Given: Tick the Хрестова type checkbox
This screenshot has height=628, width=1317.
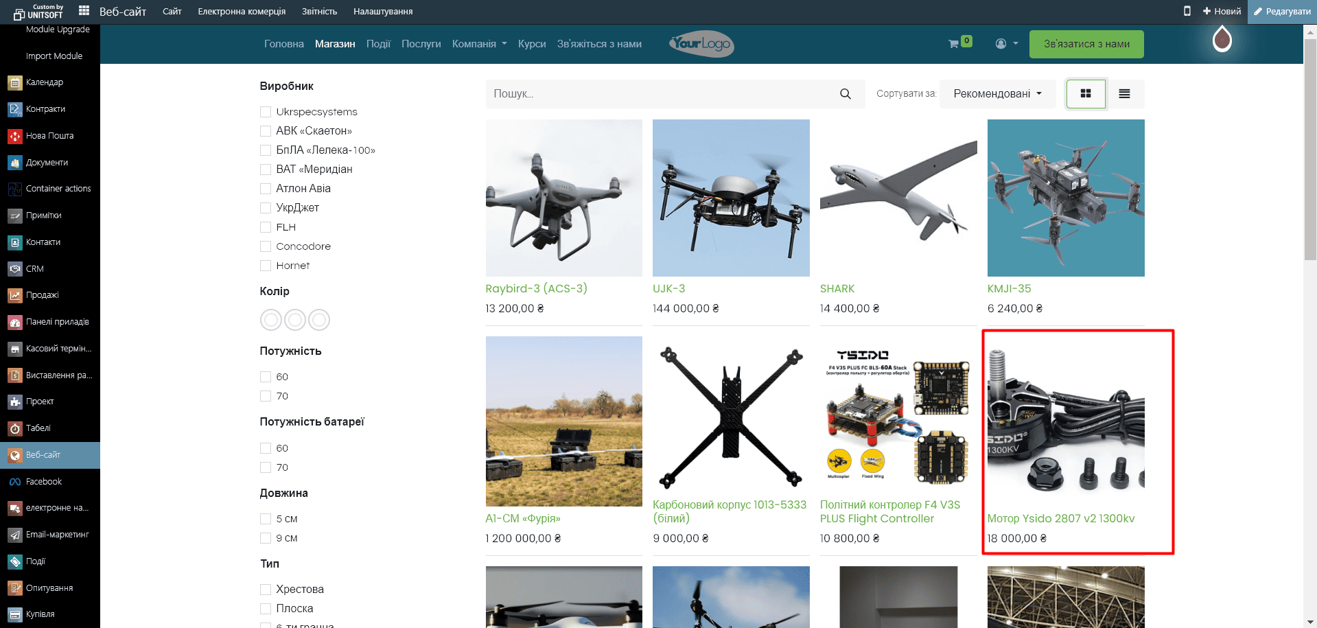Looking at the screenshot, I should [x=266, y=590].
